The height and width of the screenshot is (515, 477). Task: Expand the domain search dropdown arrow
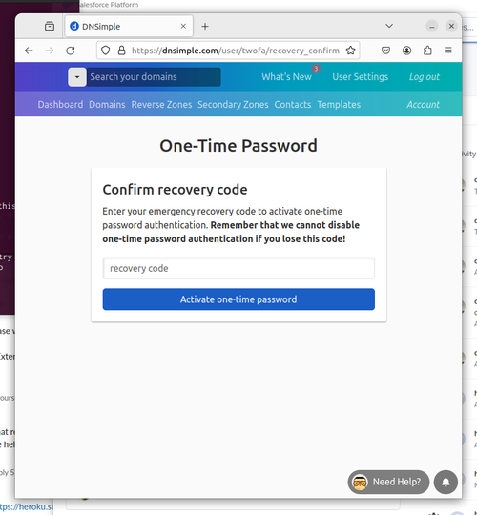[x=77, y=77]
